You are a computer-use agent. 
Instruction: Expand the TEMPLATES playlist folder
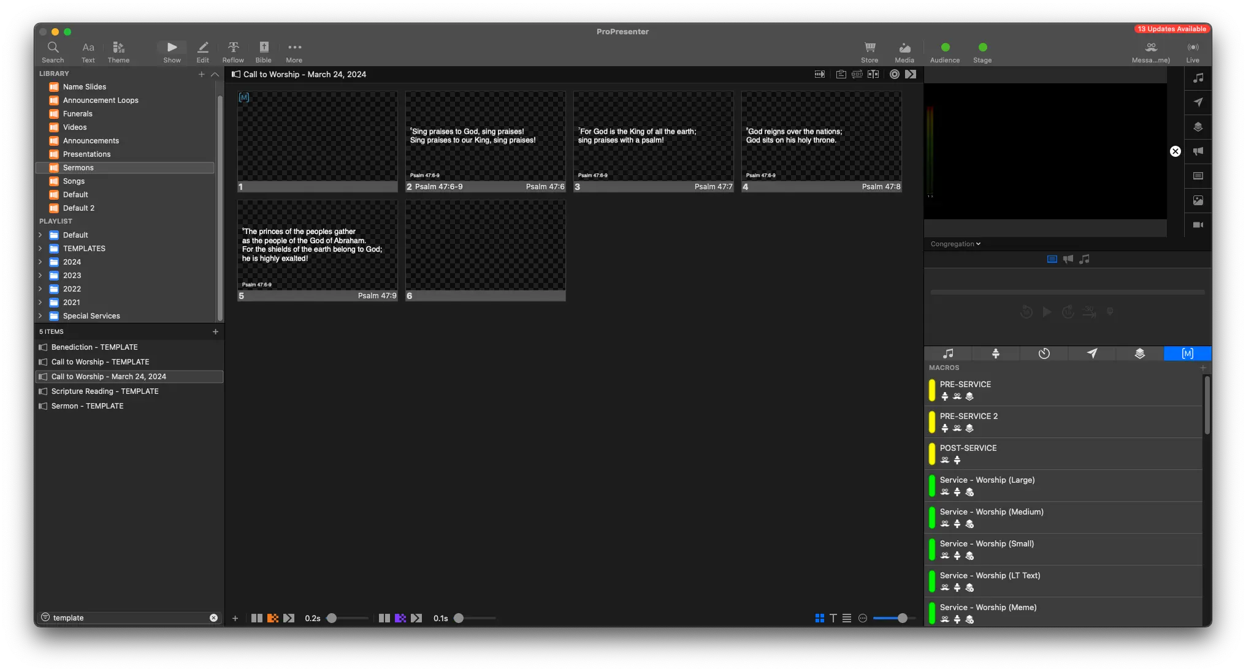(x=40, y=249)
